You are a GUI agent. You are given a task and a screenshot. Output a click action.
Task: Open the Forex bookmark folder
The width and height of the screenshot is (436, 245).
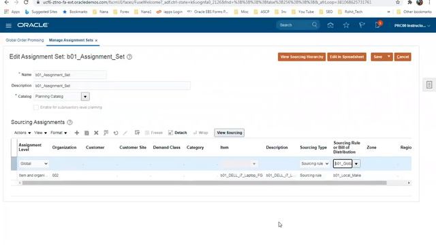[121, 12]
